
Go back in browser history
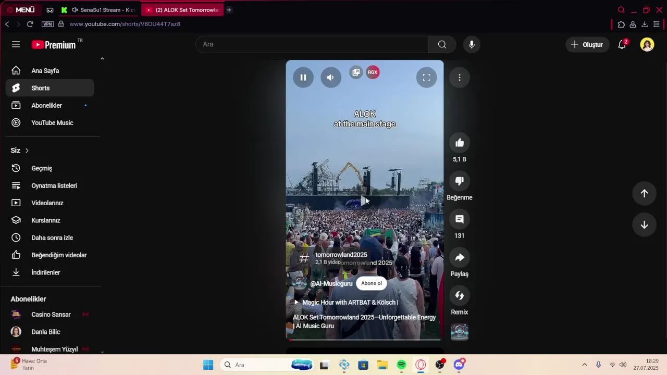click(7, 24)
